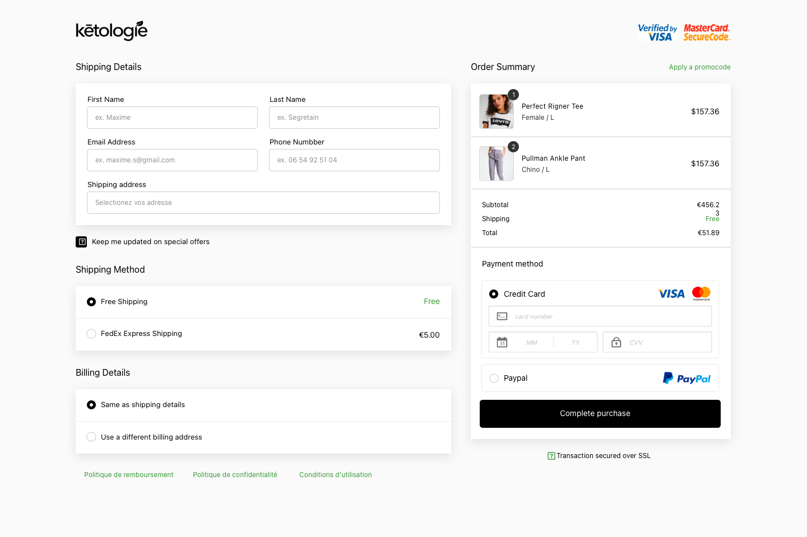This screenshot has width=807, height=537.
Task: Click the Verified by VISA badge
Action: [657, 32]
